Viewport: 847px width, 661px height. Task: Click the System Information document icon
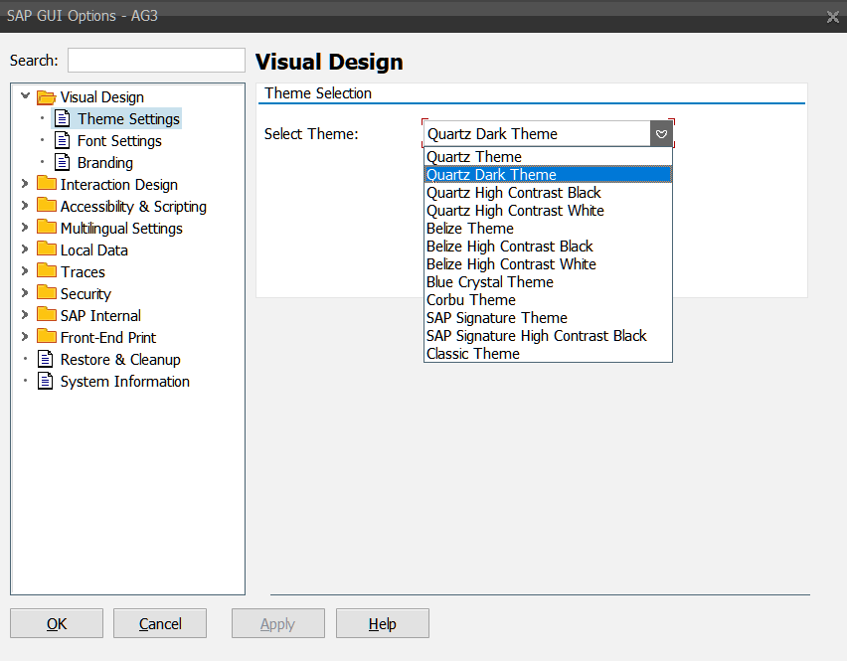point(46,381)
